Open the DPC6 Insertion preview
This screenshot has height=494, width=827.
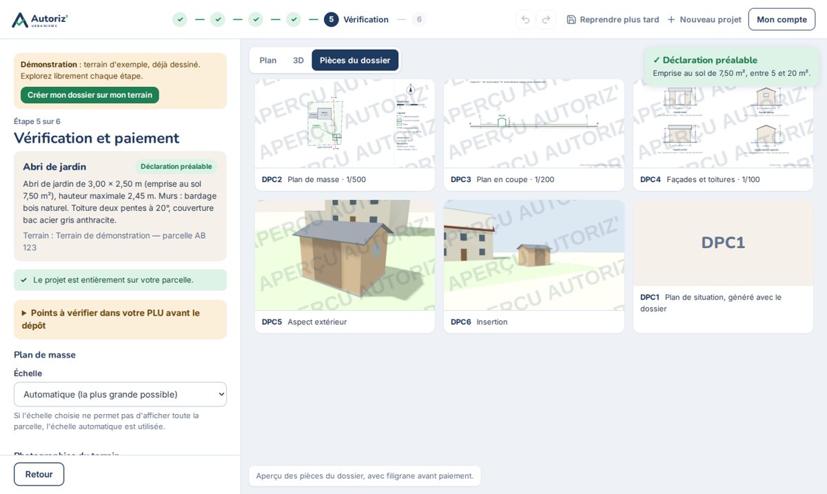[x=534, y=267]
